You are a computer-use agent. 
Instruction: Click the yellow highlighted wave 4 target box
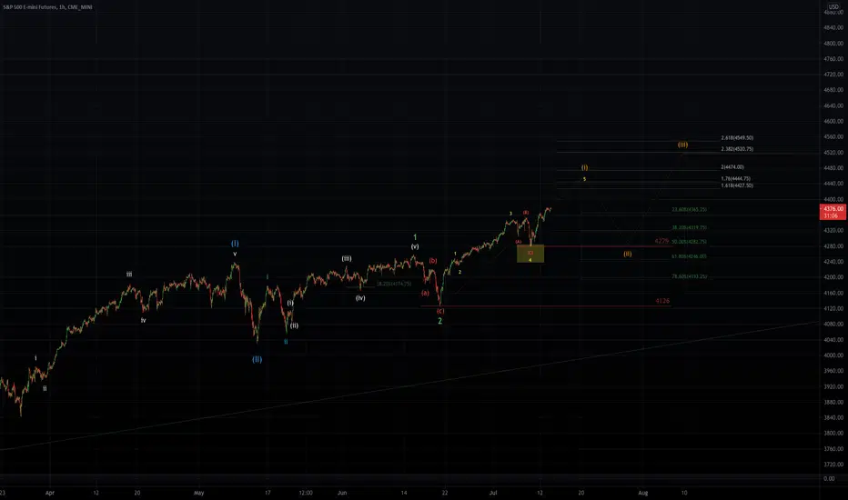click(530, 254)
